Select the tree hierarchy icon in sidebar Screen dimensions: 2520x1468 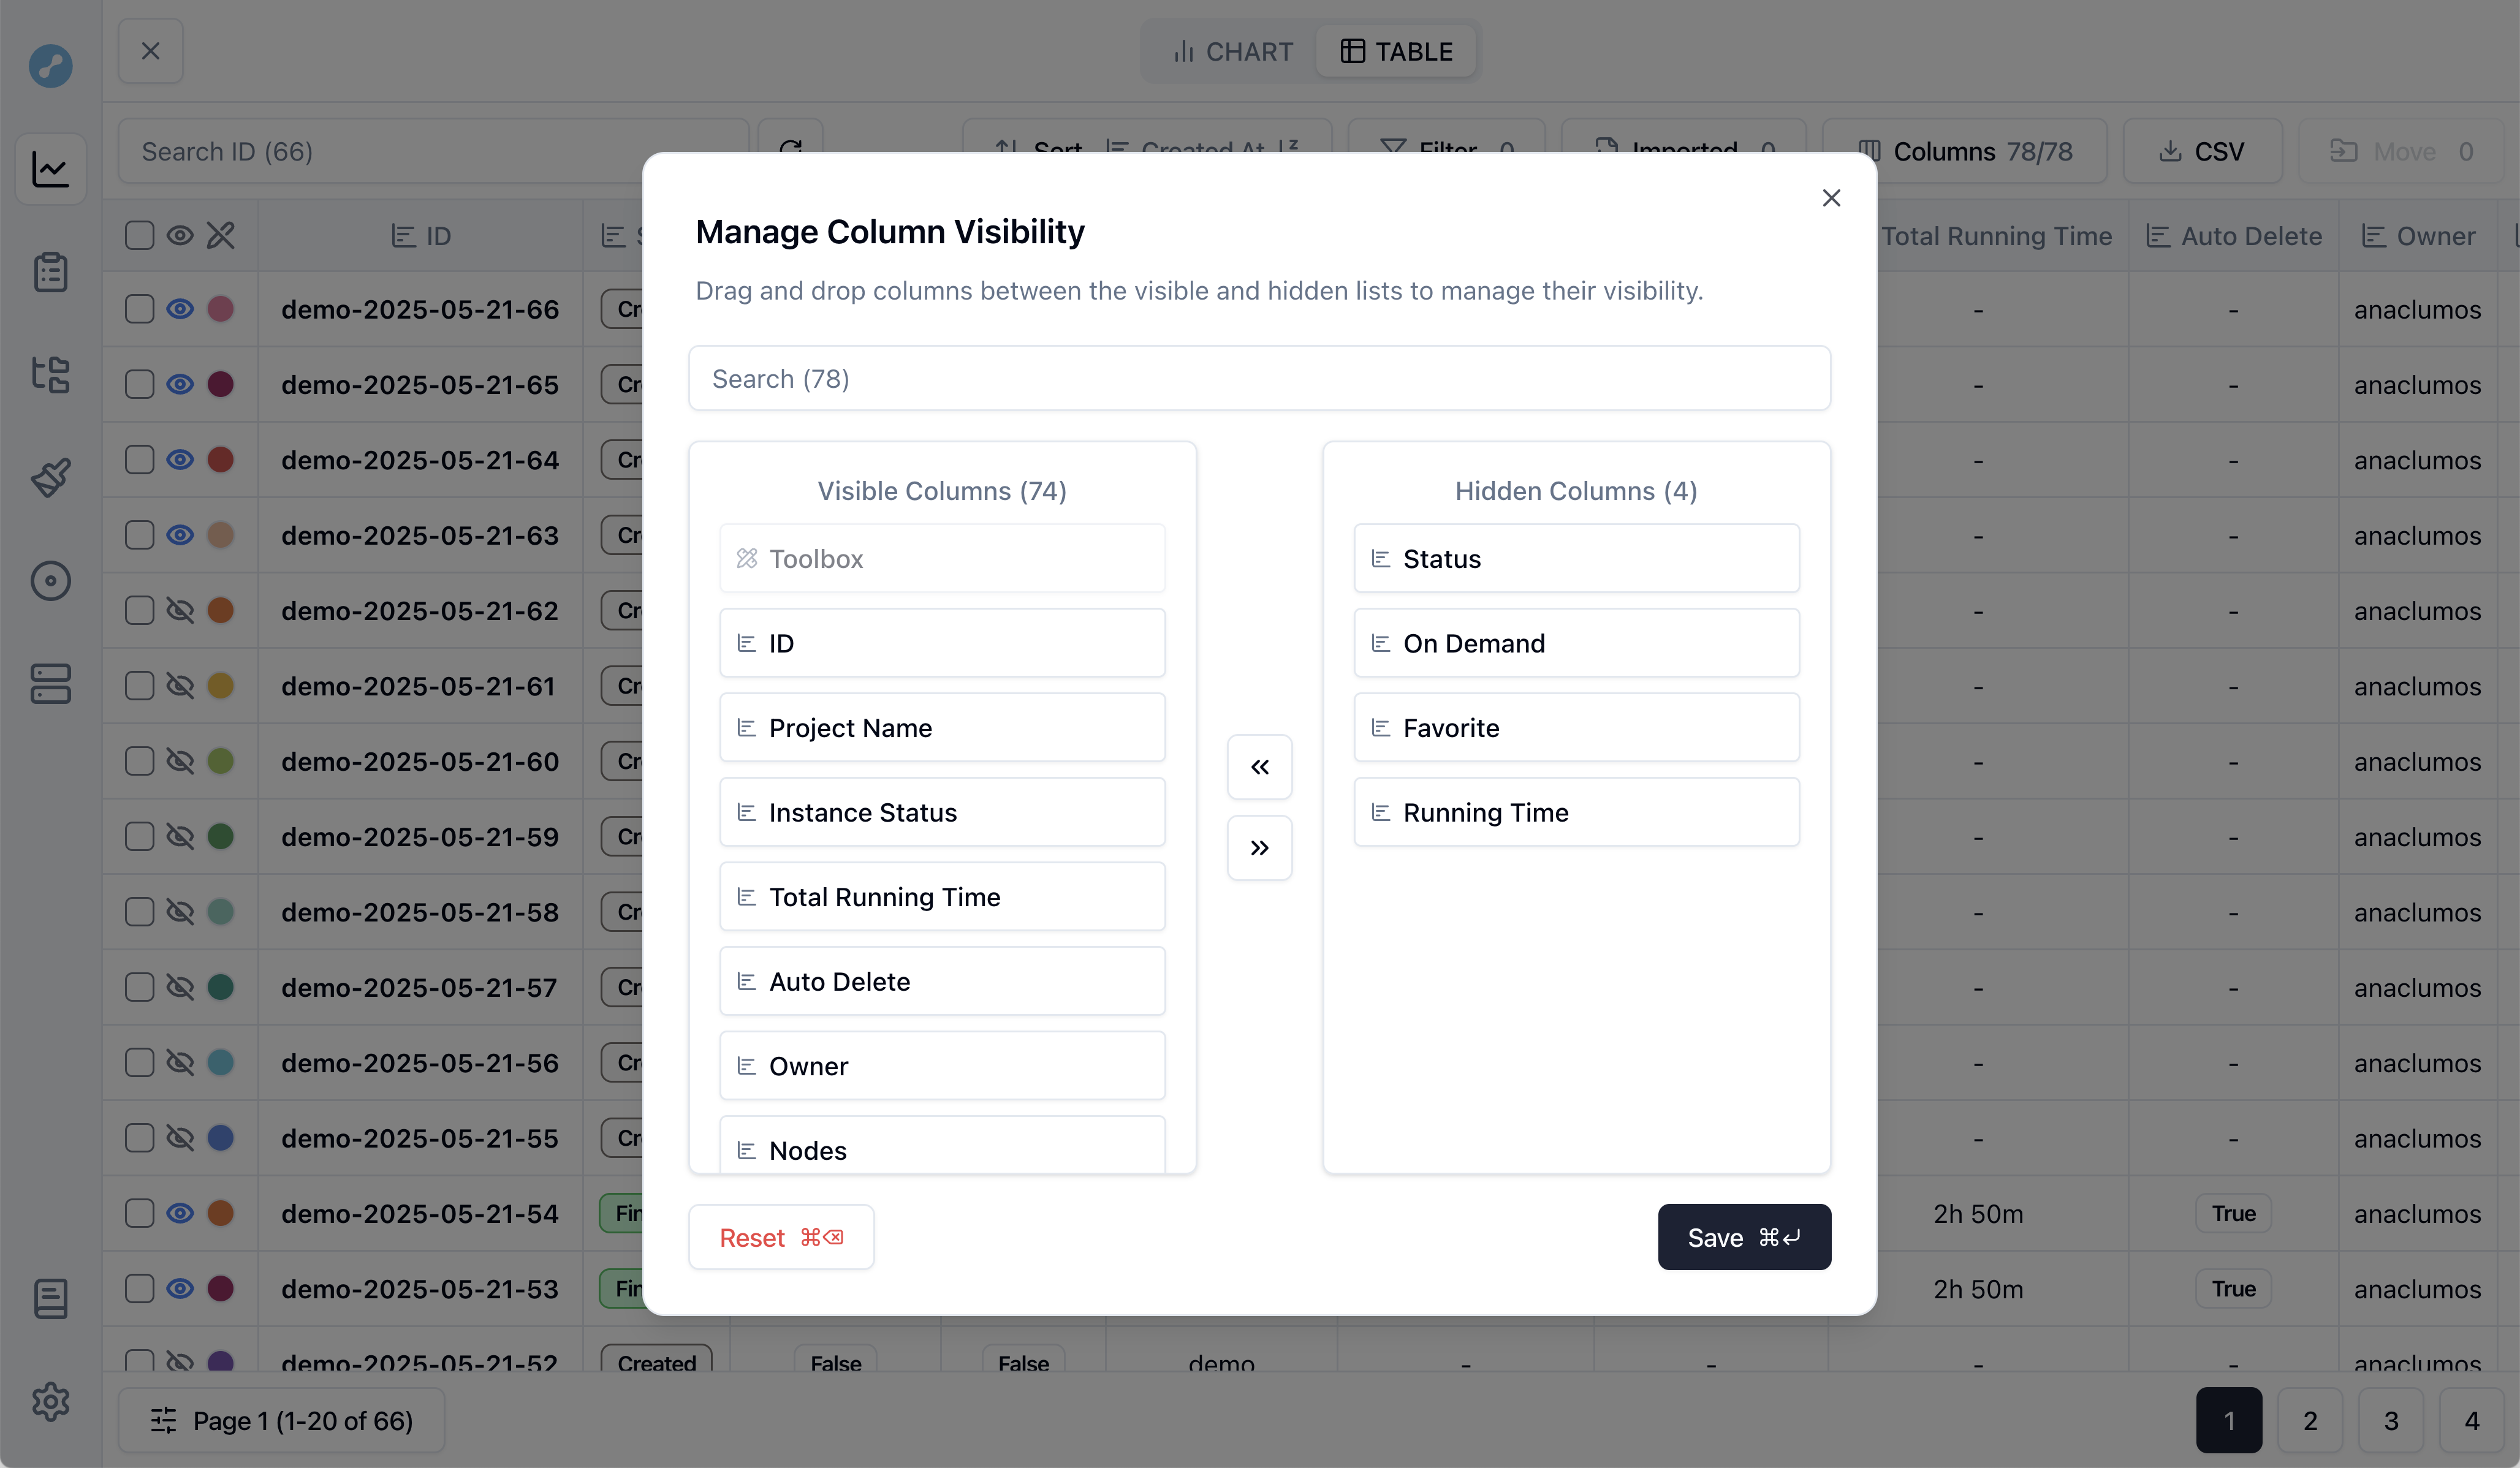(x=50, y=375)
